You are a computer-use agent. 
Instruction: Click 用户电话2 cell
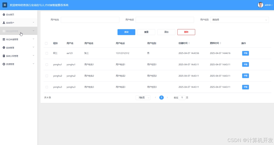120,76
